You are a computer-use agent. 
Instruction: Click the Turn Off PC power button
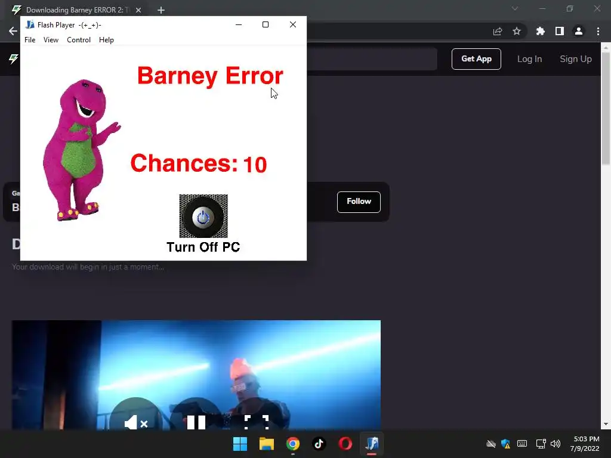203,216
